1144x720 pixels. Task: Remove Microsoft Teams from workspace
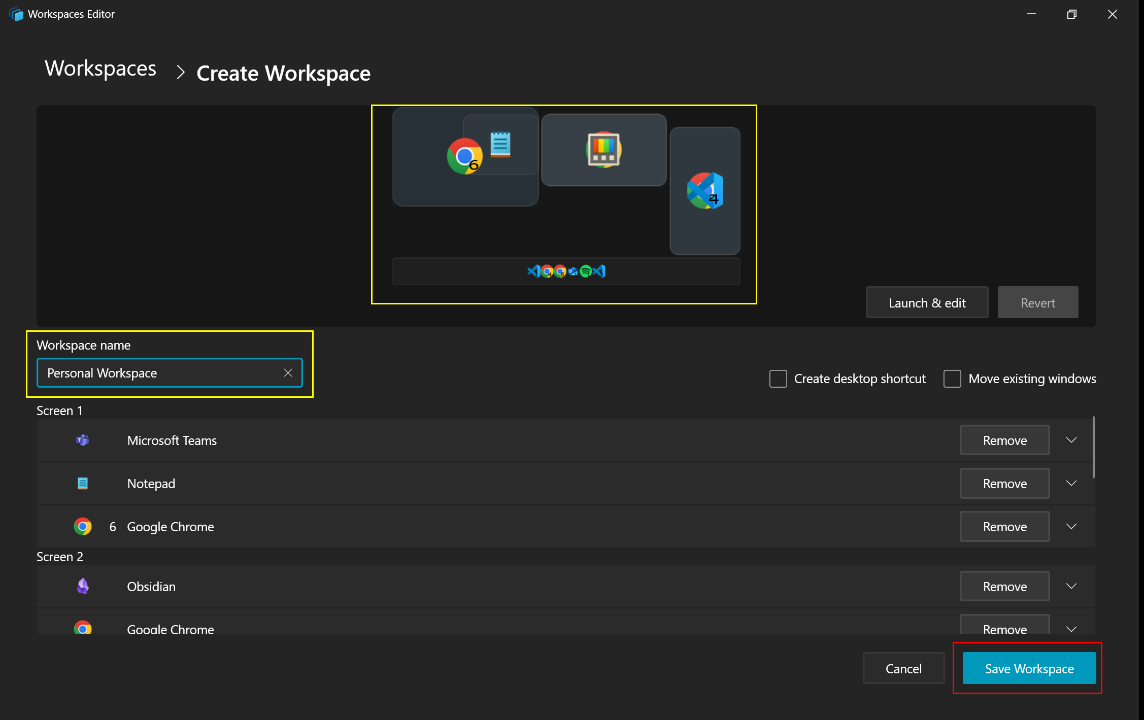1005,440
